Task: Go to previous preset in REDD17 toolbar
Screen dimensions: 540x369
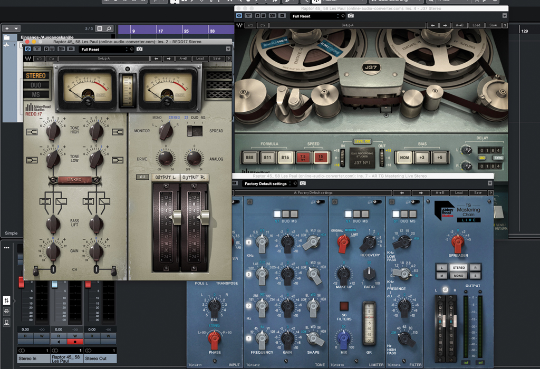Action: coord(156,59)
